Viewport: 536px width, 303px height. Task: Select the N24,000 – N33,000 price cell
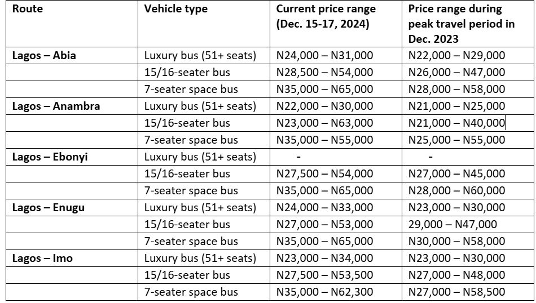tap(324, 207)
